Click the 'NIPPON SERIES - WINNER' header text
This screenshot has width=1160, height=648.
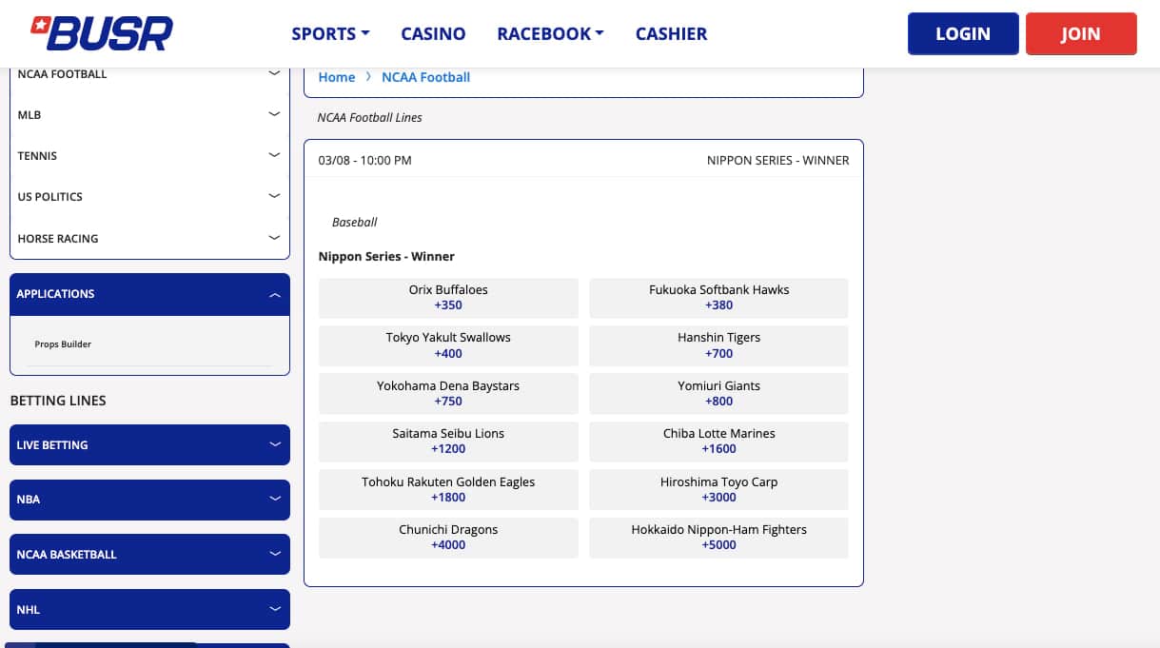(x=777, y=161)
